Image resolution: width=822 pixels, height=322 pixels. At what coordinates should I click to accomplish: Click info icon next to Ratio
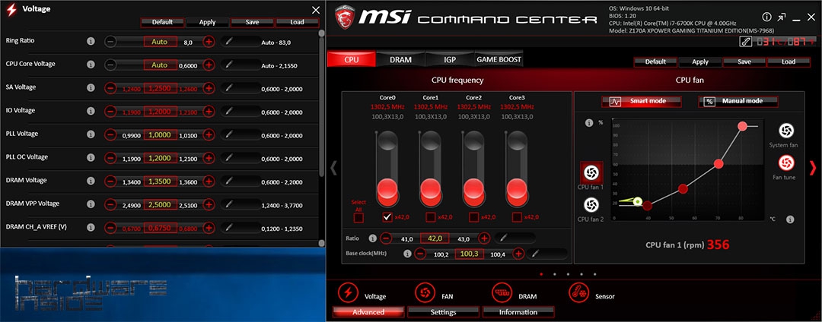(x=373, y=238)
